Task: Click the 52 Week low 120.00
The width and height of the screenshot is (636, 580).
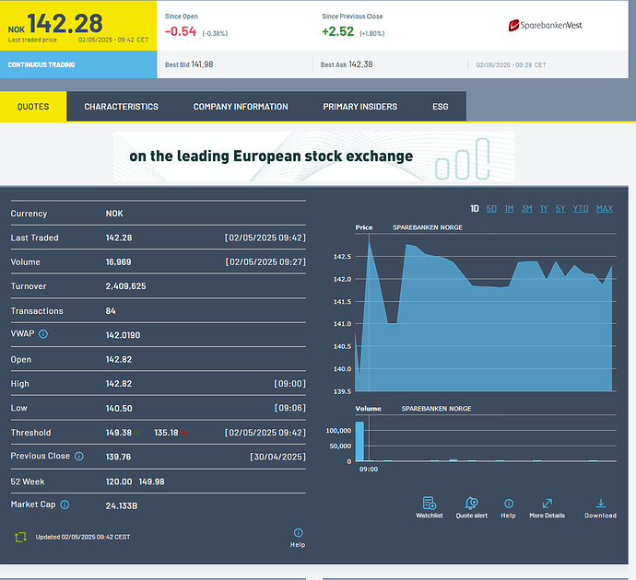Action: pos(119,481)
